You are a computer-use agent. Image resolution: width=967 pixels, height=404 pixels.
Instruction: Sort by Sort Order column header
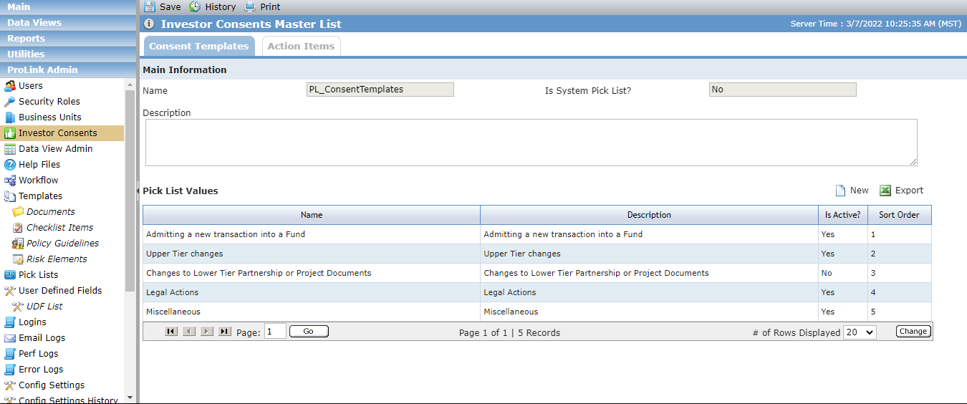(x=900, y=215)
